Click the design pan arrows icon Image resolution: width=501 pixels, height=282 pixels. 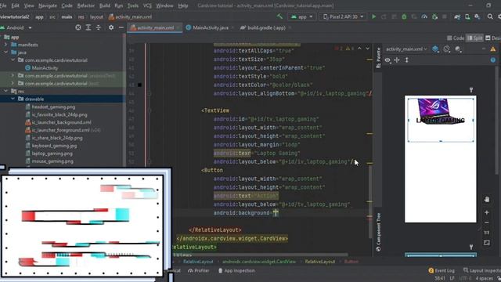click(397, 60)
